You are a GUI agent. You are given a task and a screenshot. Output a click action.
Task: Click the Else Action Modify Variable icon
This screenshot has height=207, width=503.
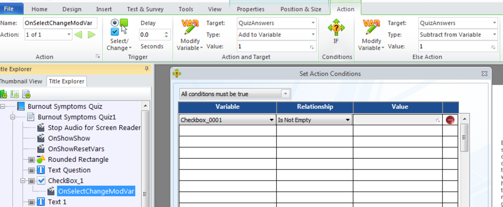coord(371,28)
